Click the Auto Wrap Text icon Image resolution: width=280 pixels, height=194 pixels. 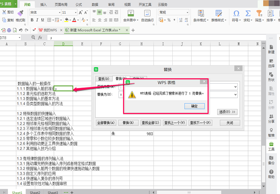pos(147,13)
